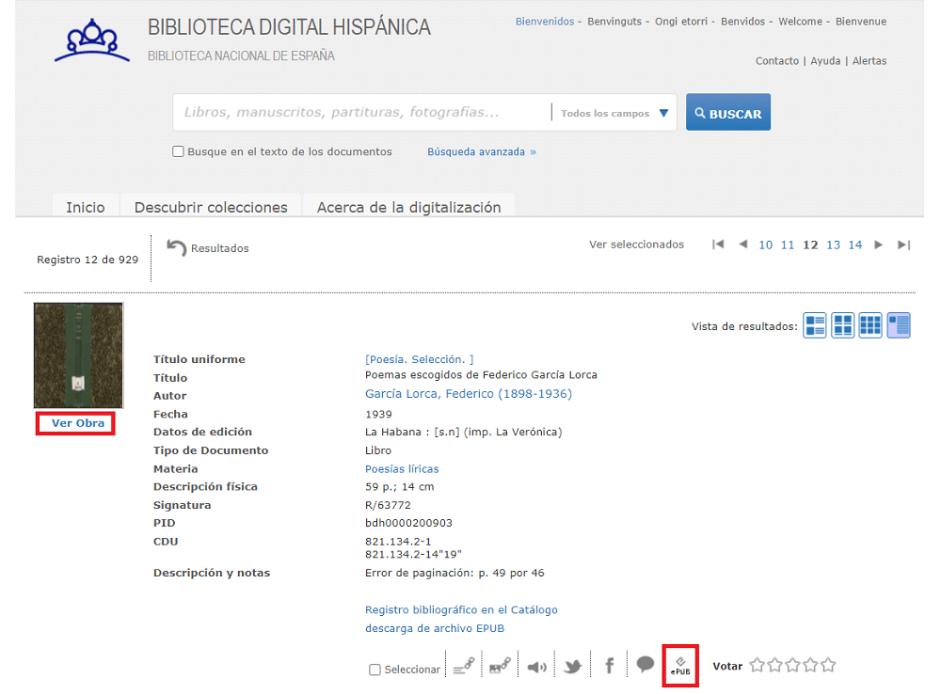Switch language to Bienvenidos (Spanish)
The width and height of the screenshot is (941, 694).
tap(545, 21)
